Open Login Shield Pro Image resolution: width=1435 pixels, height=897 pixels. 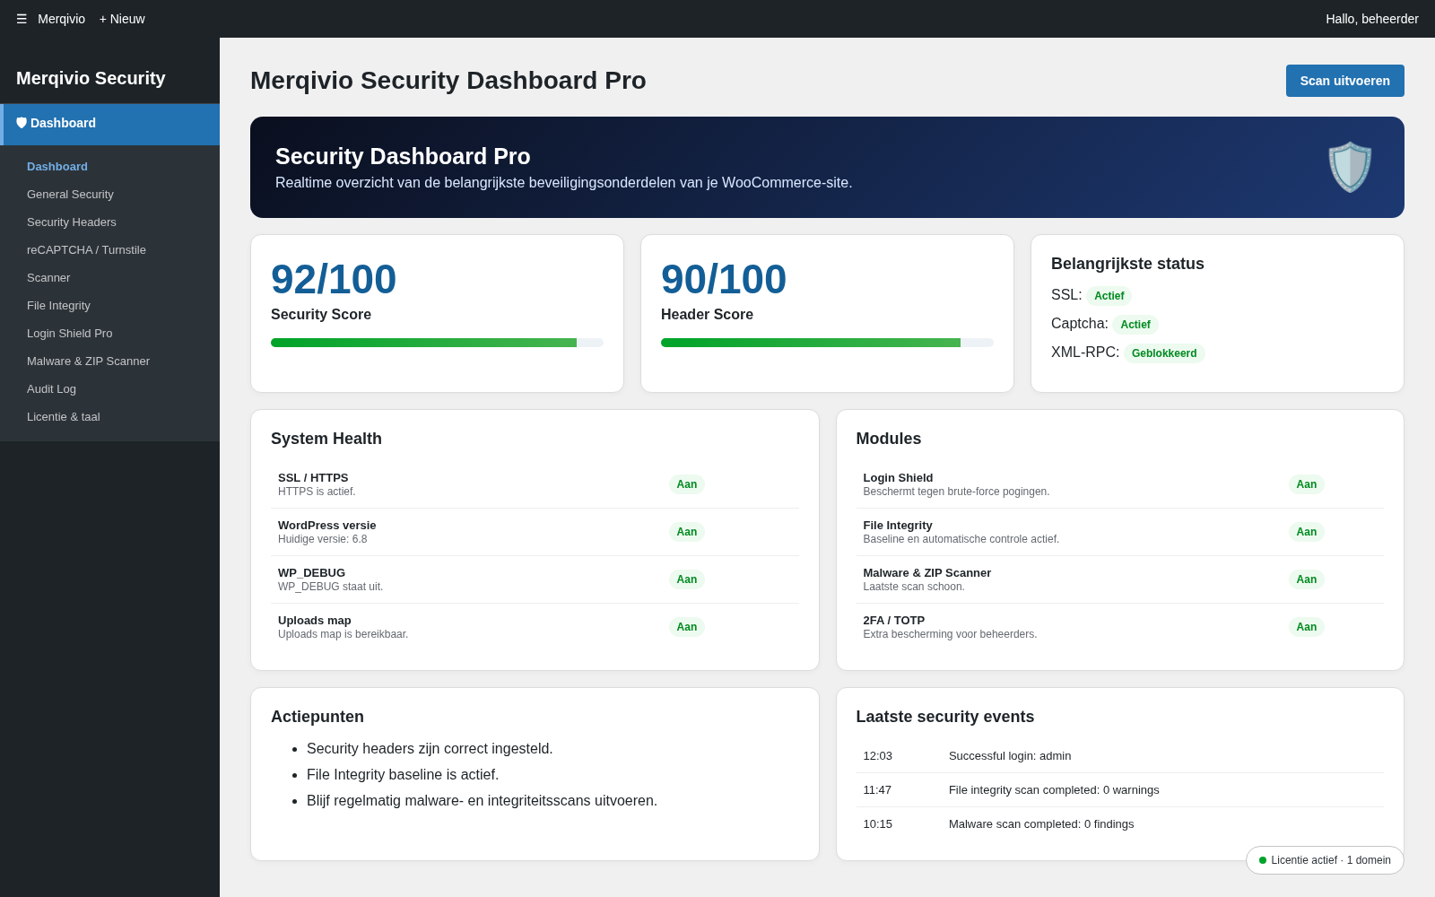pos(70,334)
